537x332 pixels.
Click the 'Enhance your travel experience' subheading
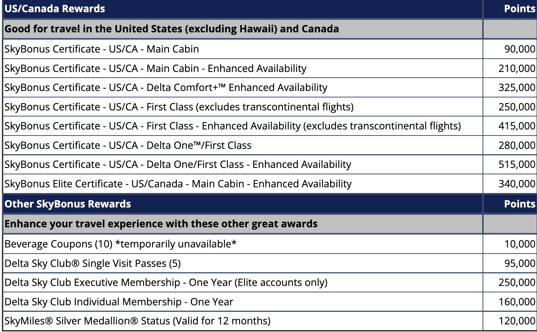pyautogui.click(x=161, y=224)
